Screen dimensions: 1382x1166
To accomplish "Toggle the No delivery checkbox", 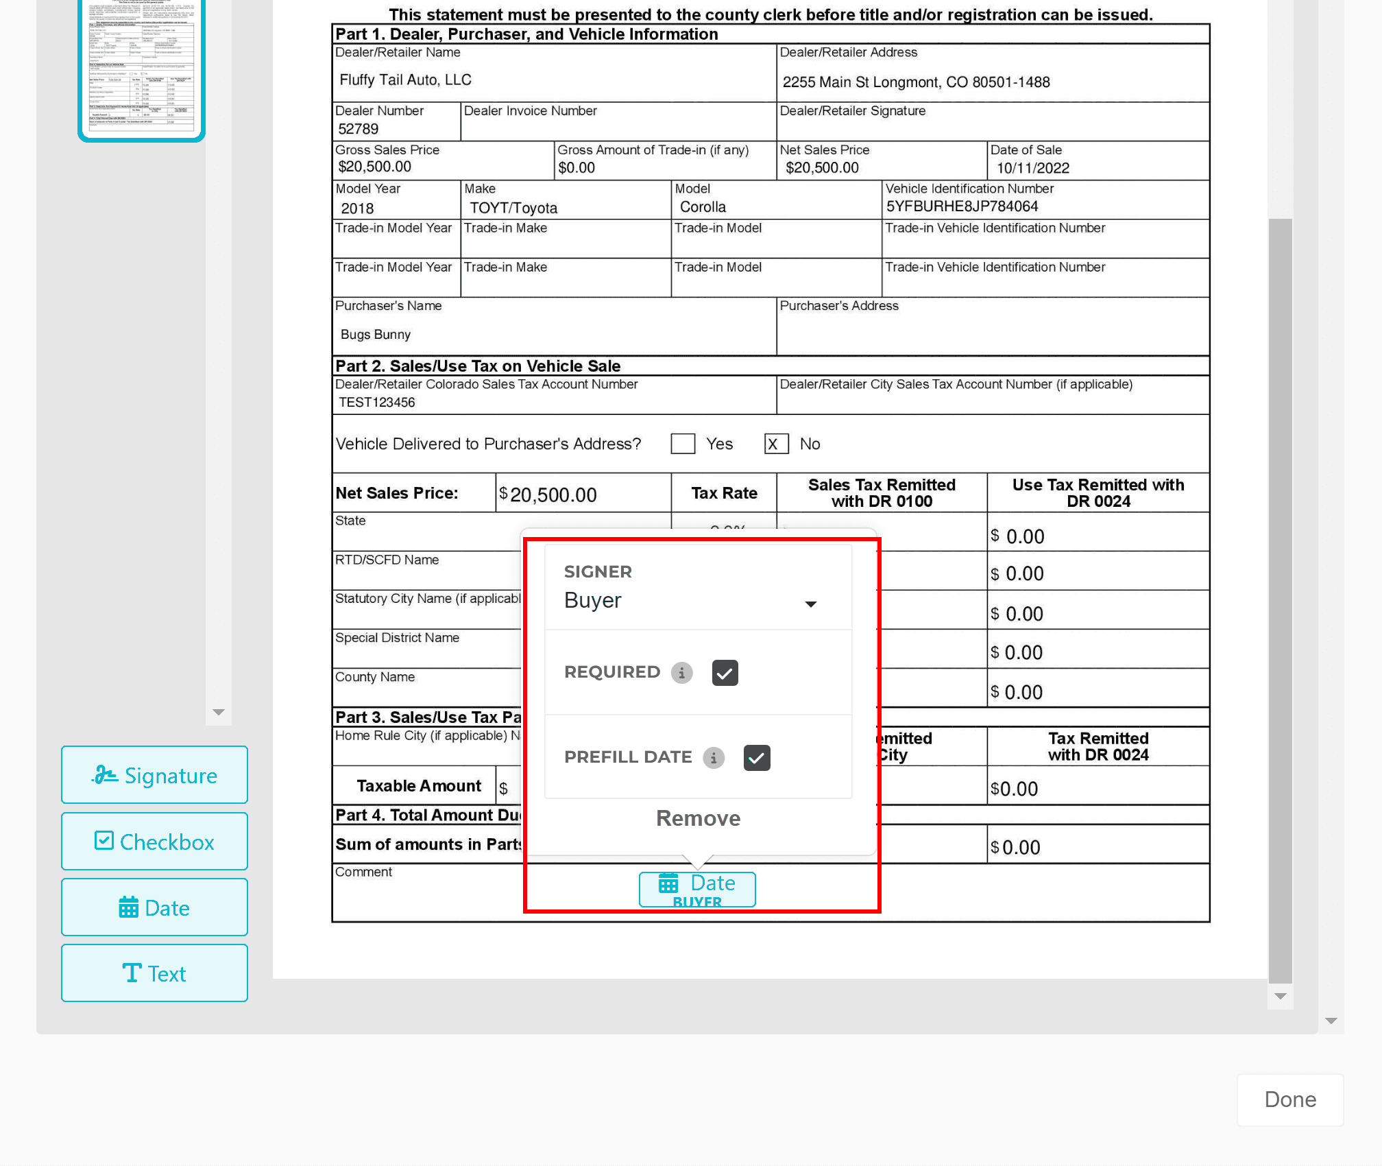I will pos(776,444).
